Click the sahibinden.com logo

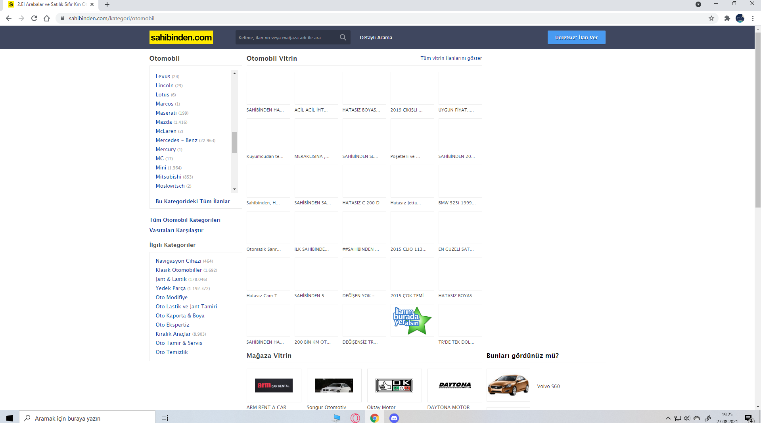click(181, 37)
